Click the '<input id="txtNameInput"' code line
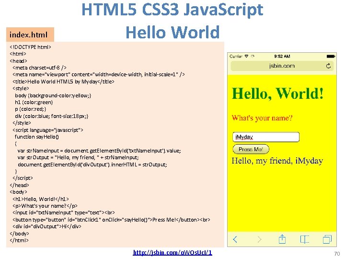The image size is (345, 259). click(64, 212)
